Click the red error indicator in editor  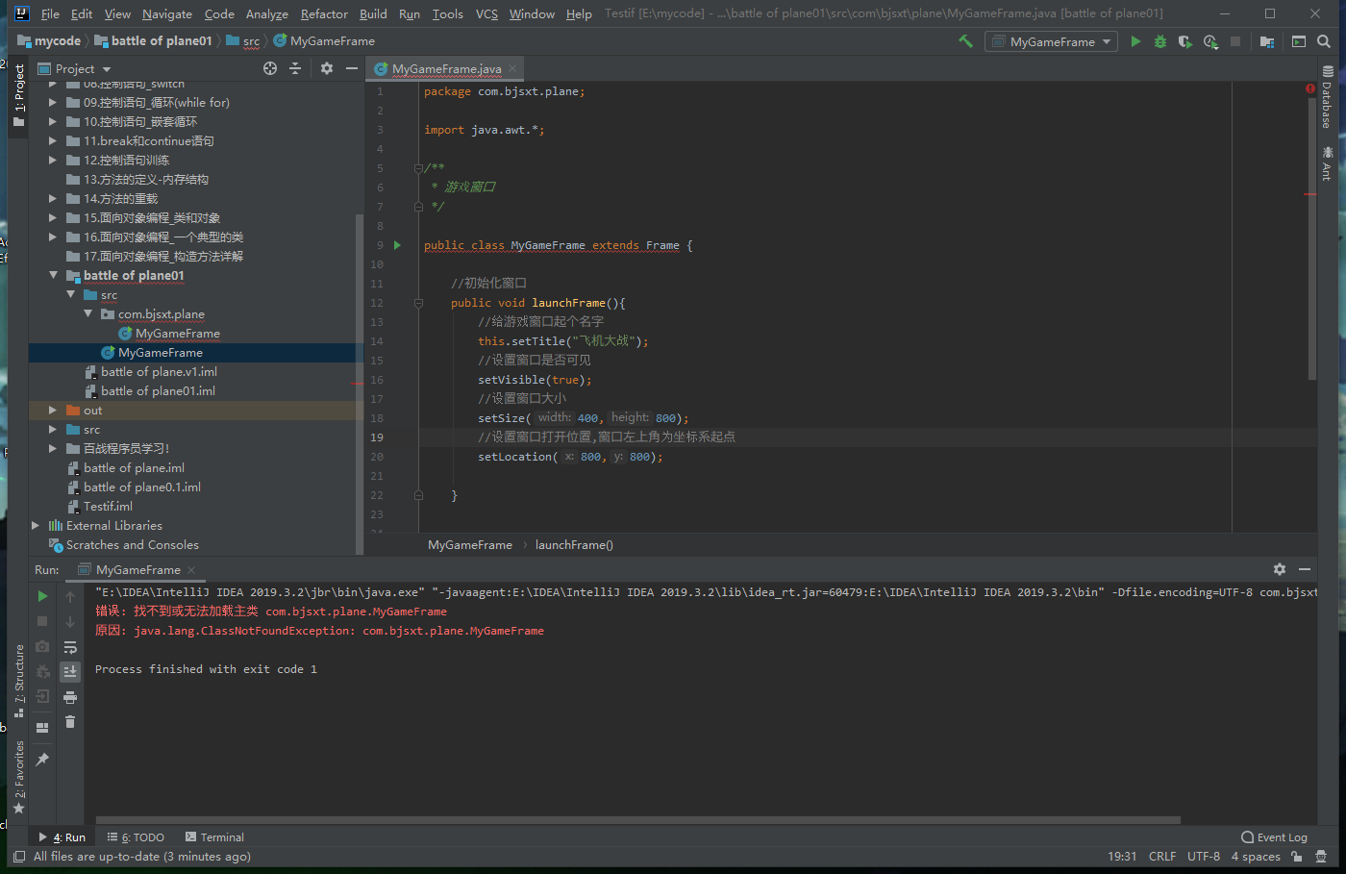pos(1309,88)
